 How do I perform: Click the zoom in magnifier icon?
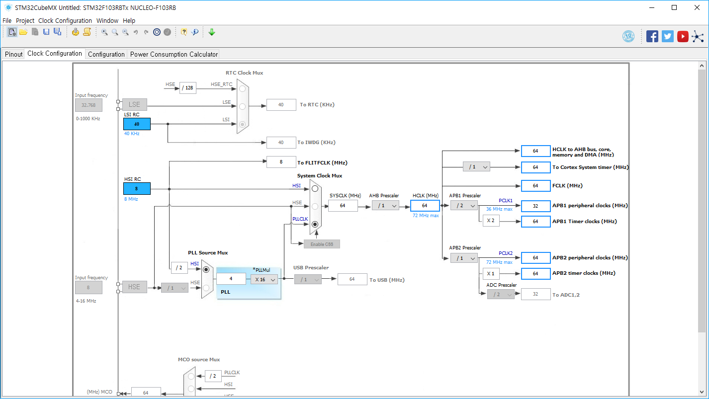click(104, 32)
